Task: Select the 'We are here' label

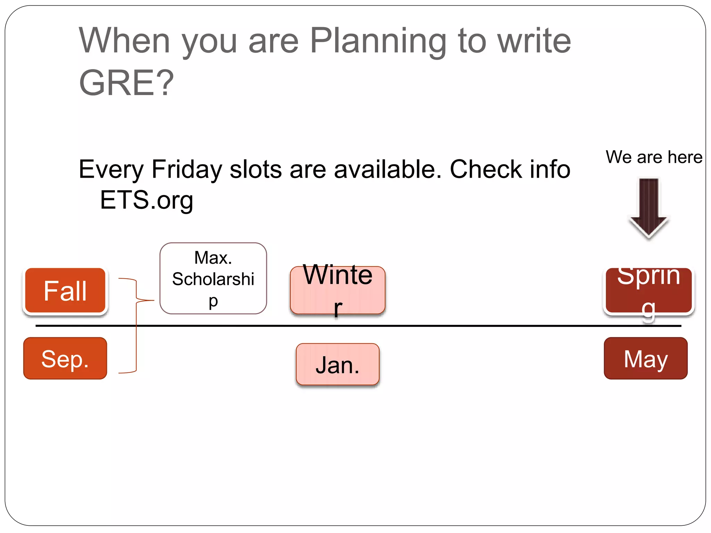Action: (x=654, y=157)
